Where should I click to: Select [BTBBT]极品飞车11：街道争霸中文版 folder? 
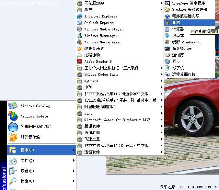[120, 94]
